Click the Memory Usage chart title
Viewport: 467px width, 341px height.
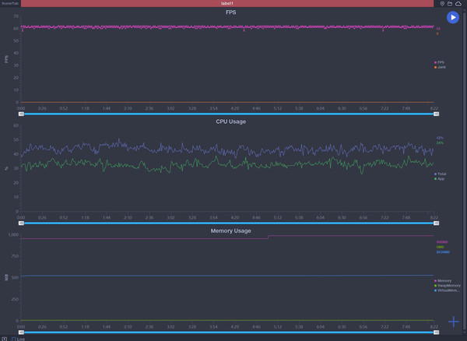click(231, 230)
